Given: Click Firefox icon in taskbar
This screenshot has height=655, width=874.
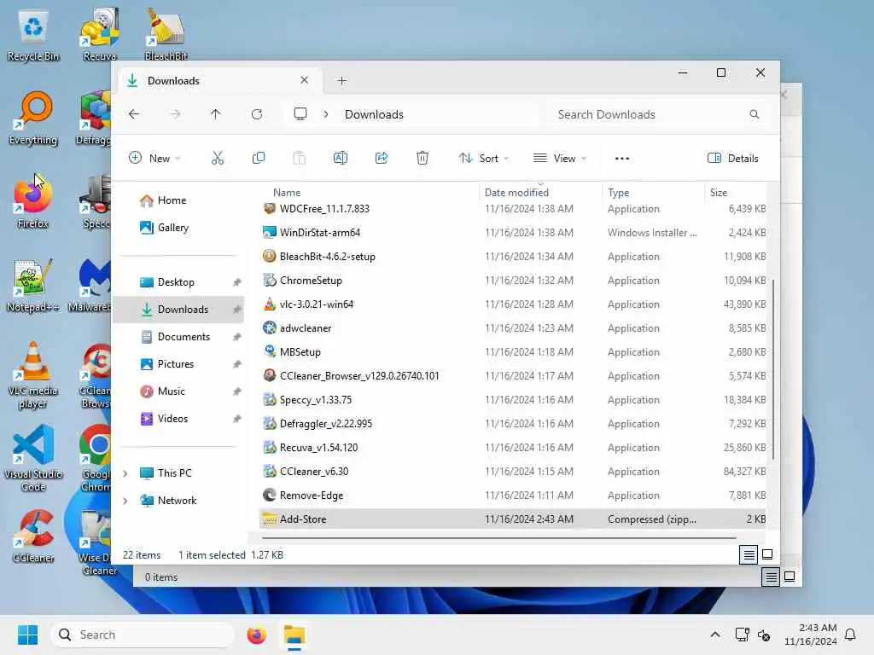Looking at the screenshot, I should (x=256, y=635).
